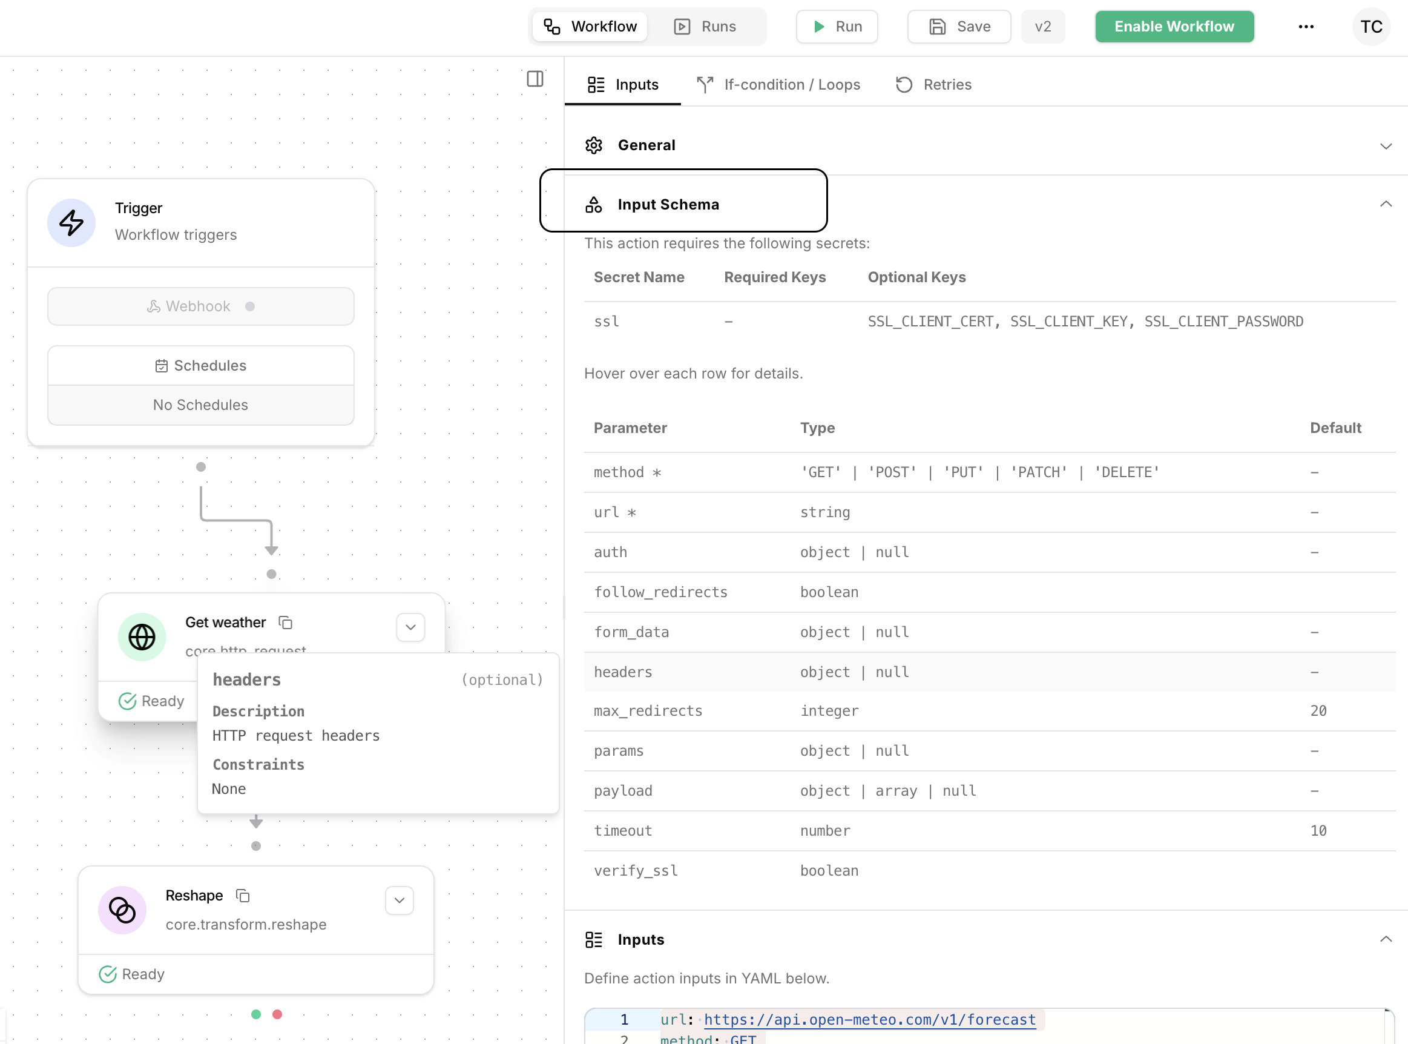This screenshot has width=1408, height=1044.
Task: Click the Get weather globe icon
Action: coord(142,637)
